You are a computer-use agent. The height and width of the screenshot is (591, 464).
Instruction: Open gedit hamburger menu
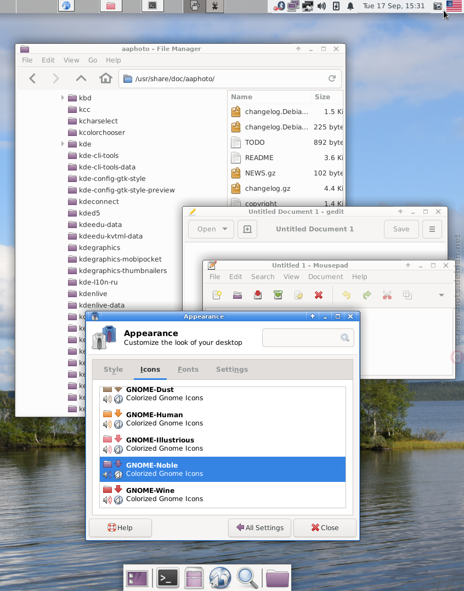(432, 229)
